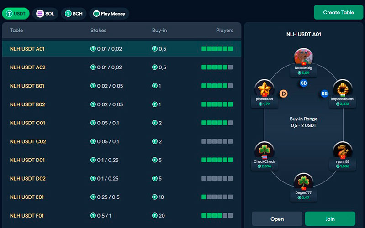Sort by the Buy-in column header

(159, 31)
